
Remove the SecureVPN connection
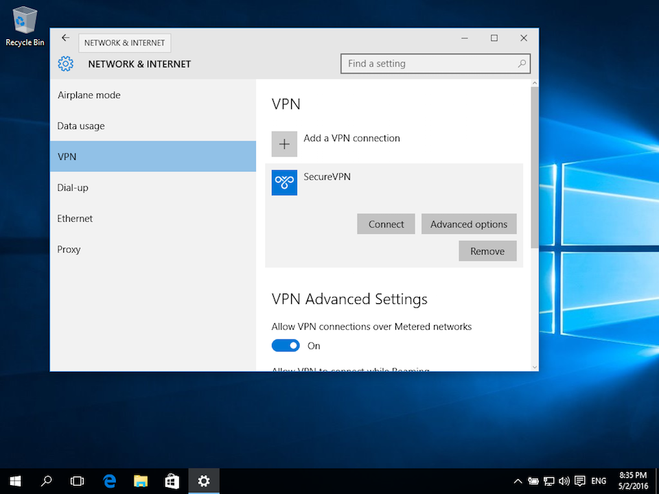[487, 250]
